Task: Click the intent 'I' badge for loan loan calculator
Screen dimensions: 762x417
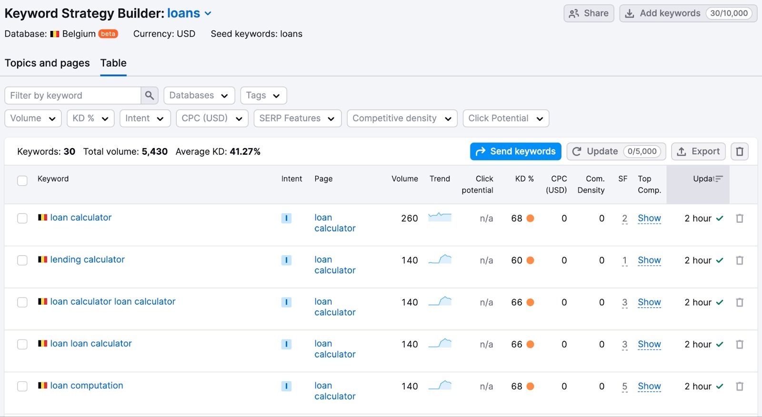Action: click(286, 344)
